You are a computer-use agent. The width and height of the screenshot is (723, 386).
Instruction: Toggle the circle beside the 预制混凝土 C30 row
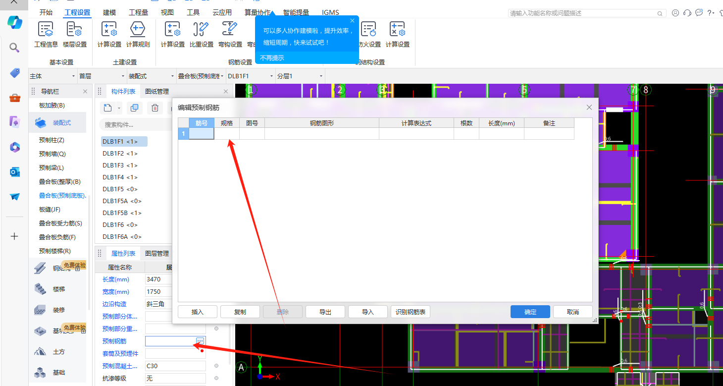[216, 366]
